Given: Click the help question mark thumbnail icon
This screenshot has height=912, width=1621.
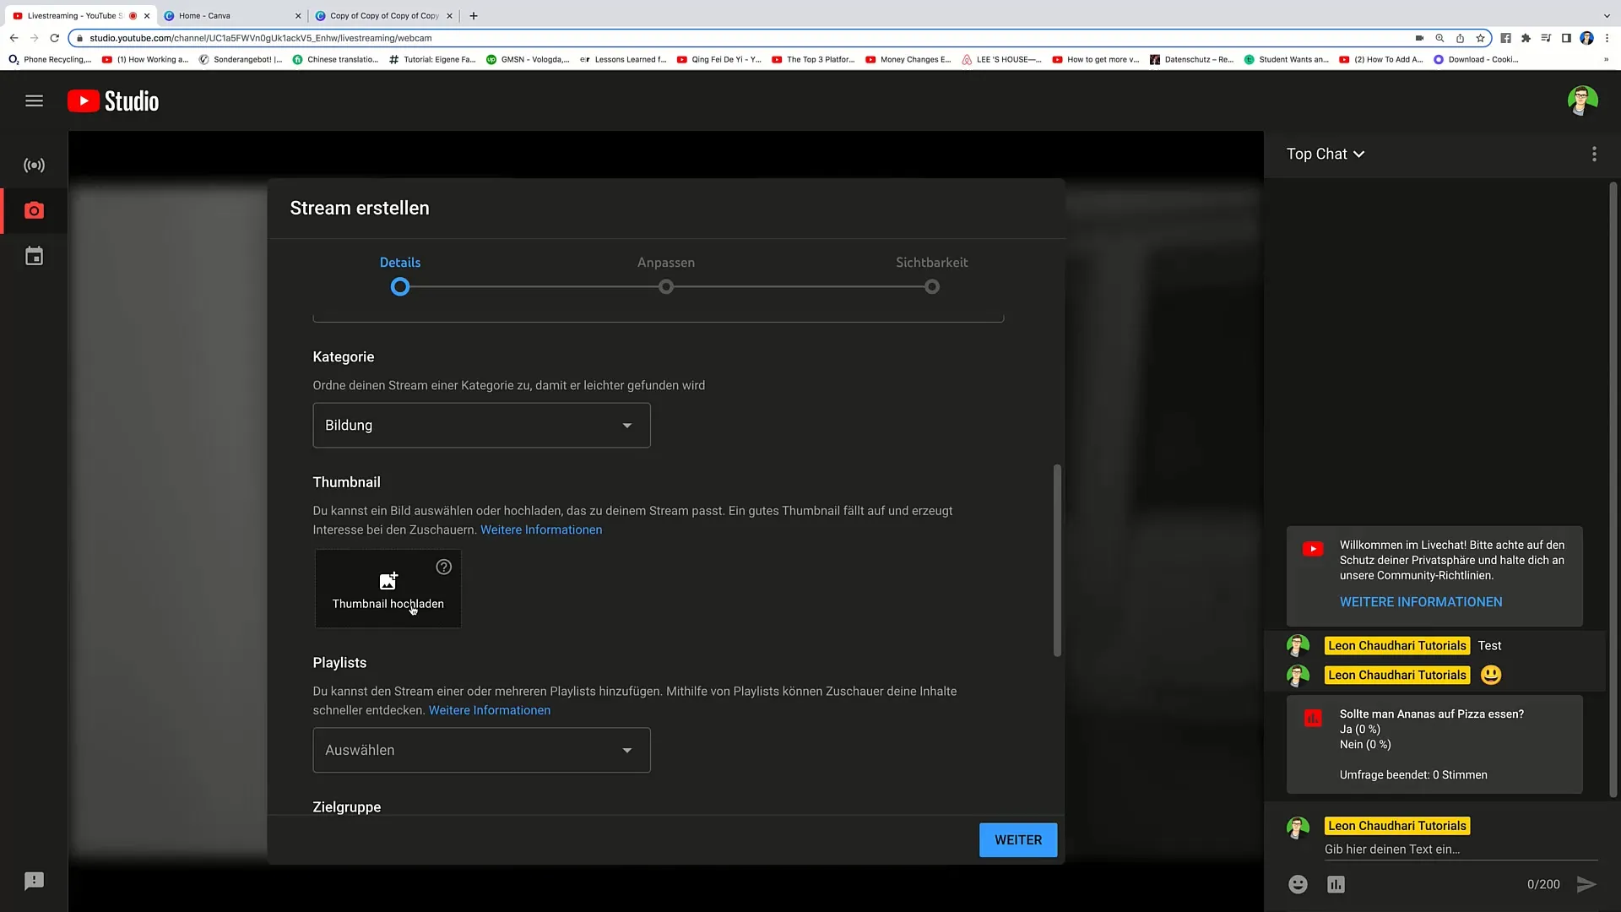Looking at the screenshot, I should pos(443,567).
